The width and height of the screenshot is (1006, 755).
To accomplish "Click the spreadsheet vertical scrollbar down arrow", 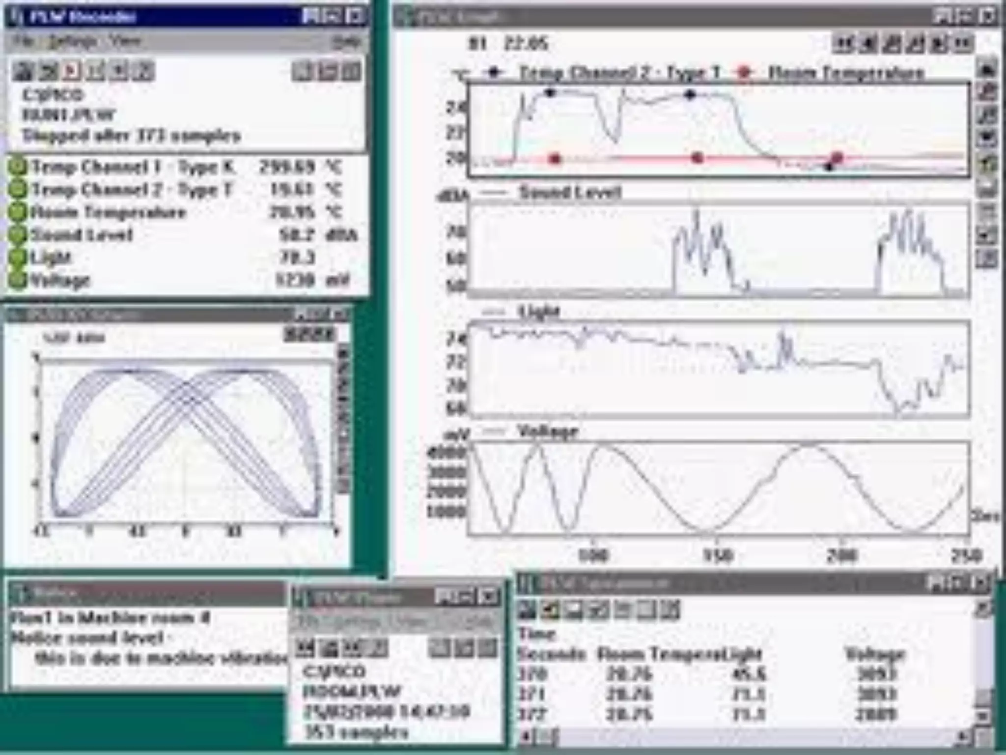I will [x=983, y=716].
